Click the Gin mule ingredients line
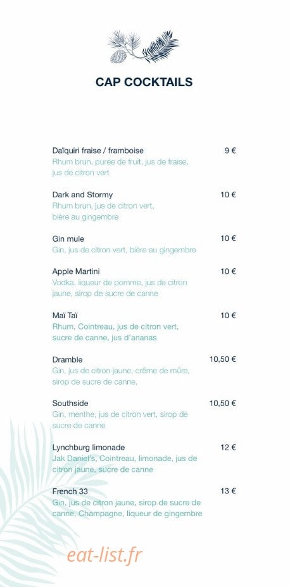The height and width of the screenshot is (587, 290). (124, 250)
